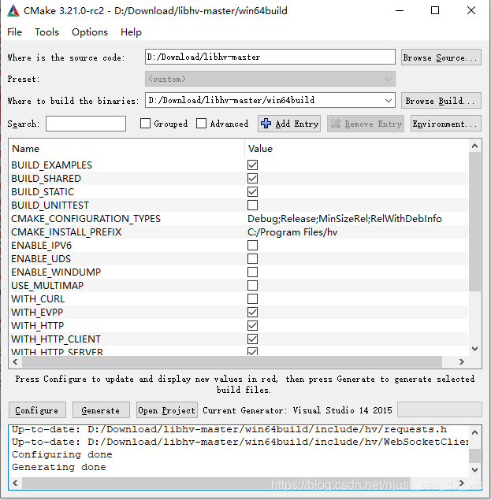This screenshot has height=500, width=491.
Task: Click the variable list scroll up arrow
Action: 474,146
